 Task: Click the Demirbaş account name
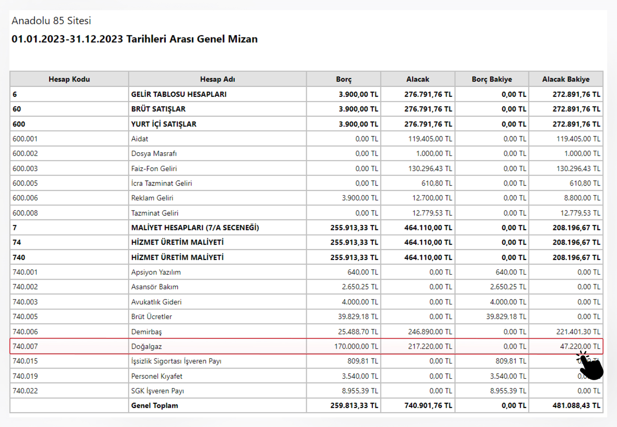(x=146, y=332)
